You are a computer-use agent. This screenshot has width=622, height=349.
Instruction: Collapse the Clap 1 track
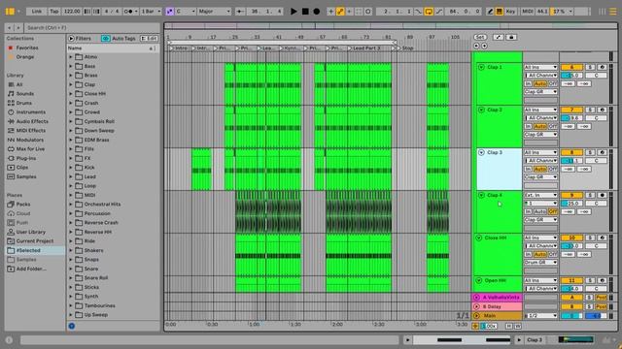481,67
